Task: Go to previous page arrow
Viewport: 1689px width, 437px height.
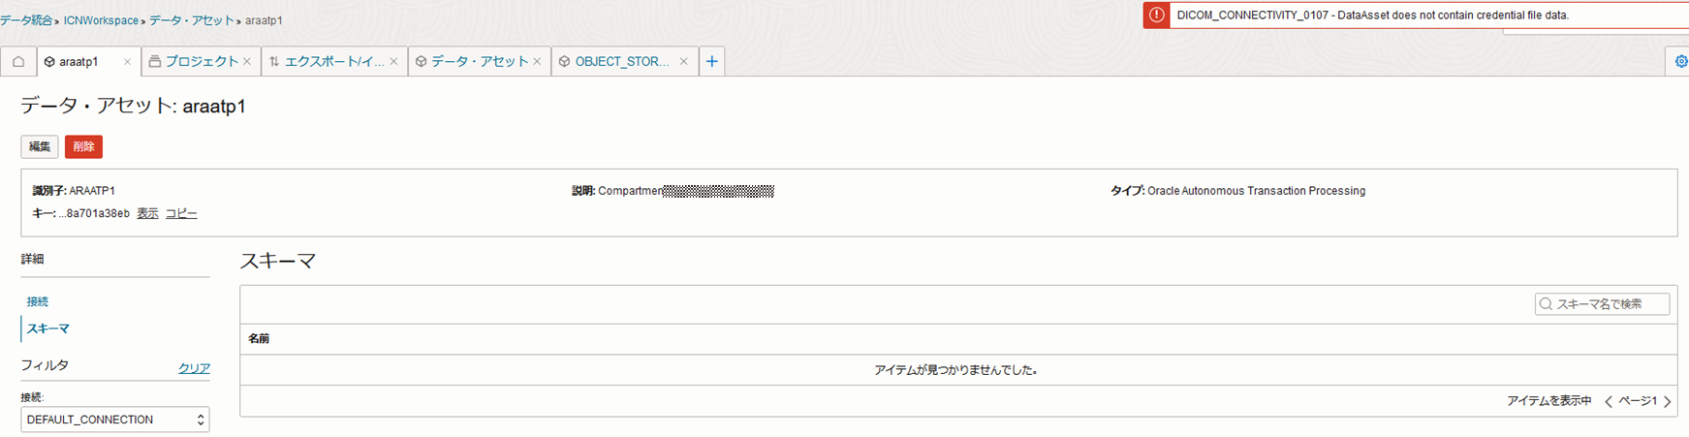Action: pyautogui.click(x=1609, y=401)
